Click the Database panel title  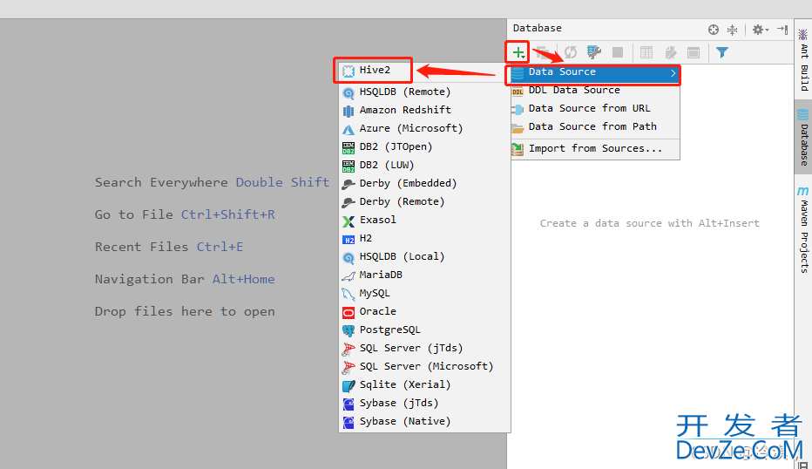(537, 28)
